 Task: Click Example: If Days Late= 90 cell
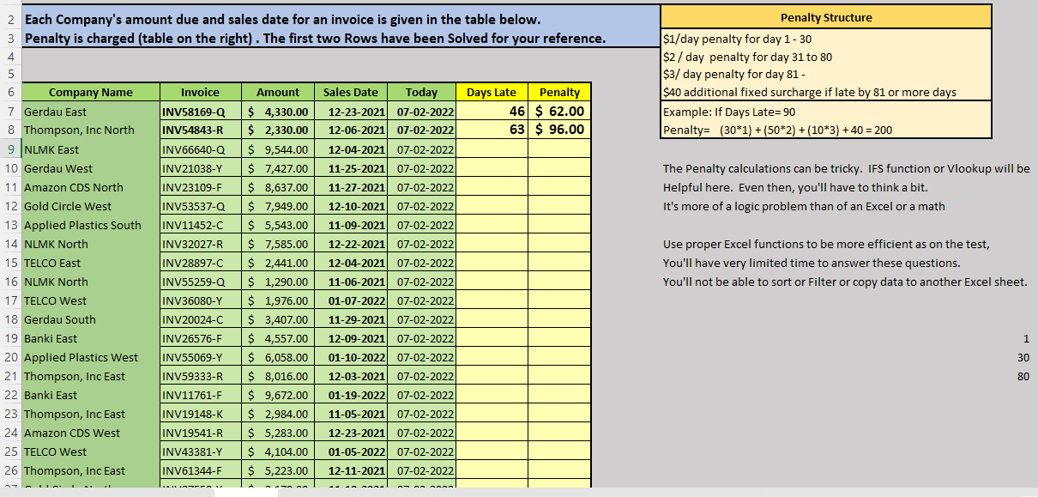coord(826,112)
